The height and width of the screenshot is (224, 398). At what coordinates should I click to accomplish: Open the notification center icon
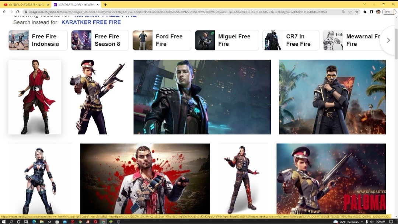coord(391,222)
